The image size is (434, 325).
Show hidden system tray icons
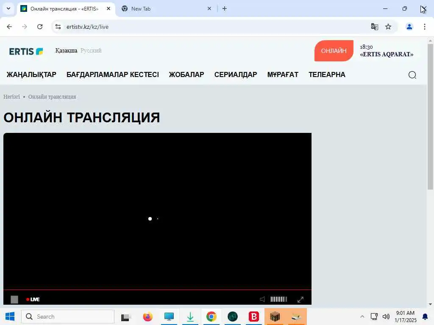pos(362,317)
